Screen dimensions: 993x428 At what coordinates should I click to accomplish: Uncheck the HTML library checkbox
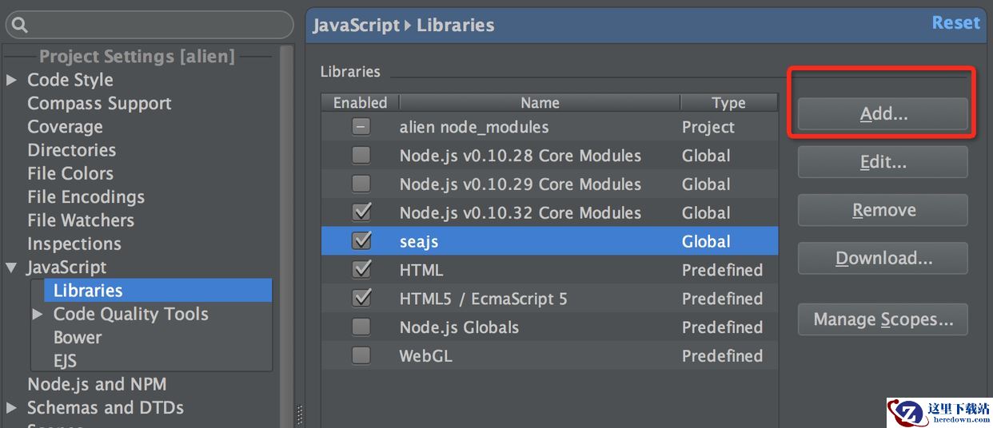361,270
